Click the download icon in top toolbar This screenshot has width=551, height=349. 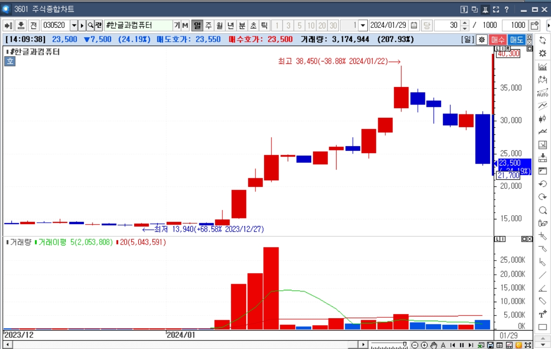[21, 26]
